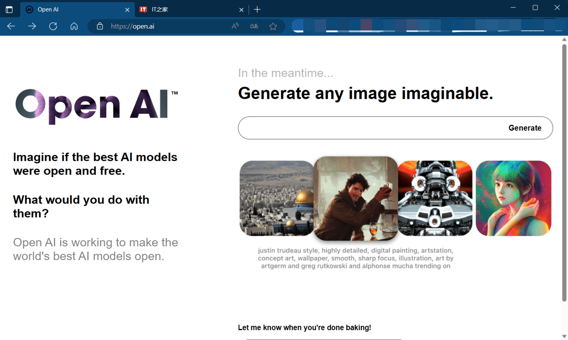View site security info via the lock icon
568x340 pixels.
[99, 26]
